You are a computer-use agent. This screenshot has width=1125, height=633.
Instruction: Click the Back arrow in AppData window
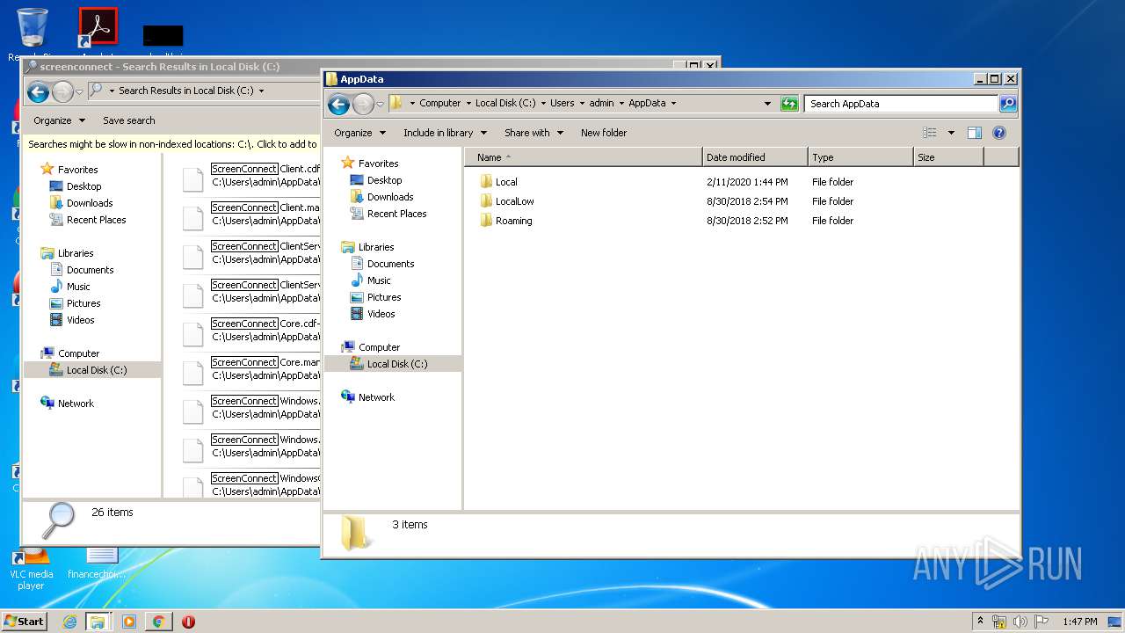338,104
